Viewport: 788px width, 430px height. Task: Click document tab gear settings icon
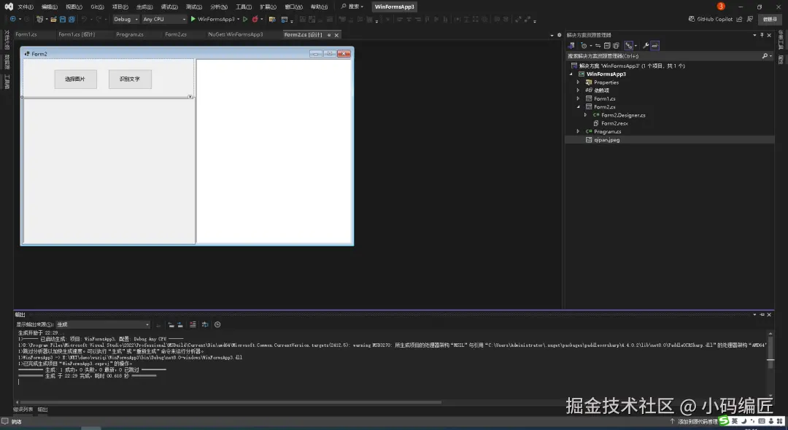pyautogui.click(x=560, y=35)
